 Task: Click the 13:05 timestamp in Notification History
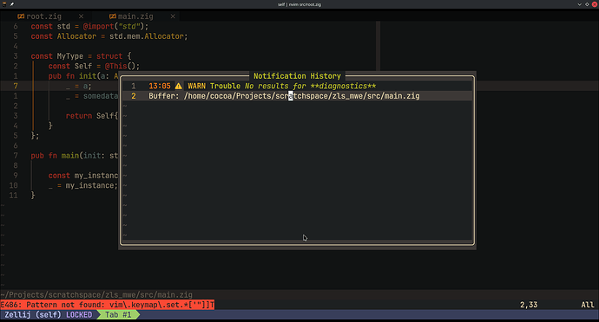[x=160, y=86]
